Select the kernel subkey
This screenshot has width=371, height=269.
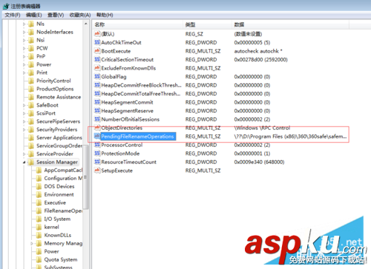tap(51, 227)
